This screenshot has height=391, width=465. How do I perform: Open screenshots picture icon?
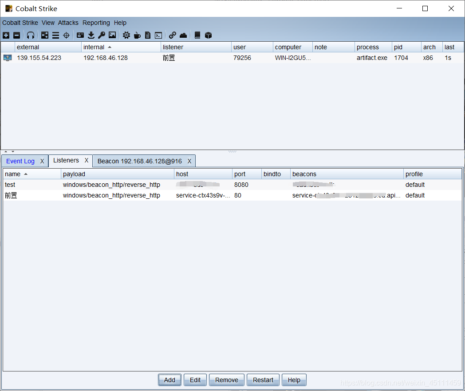tap(112, 36)
